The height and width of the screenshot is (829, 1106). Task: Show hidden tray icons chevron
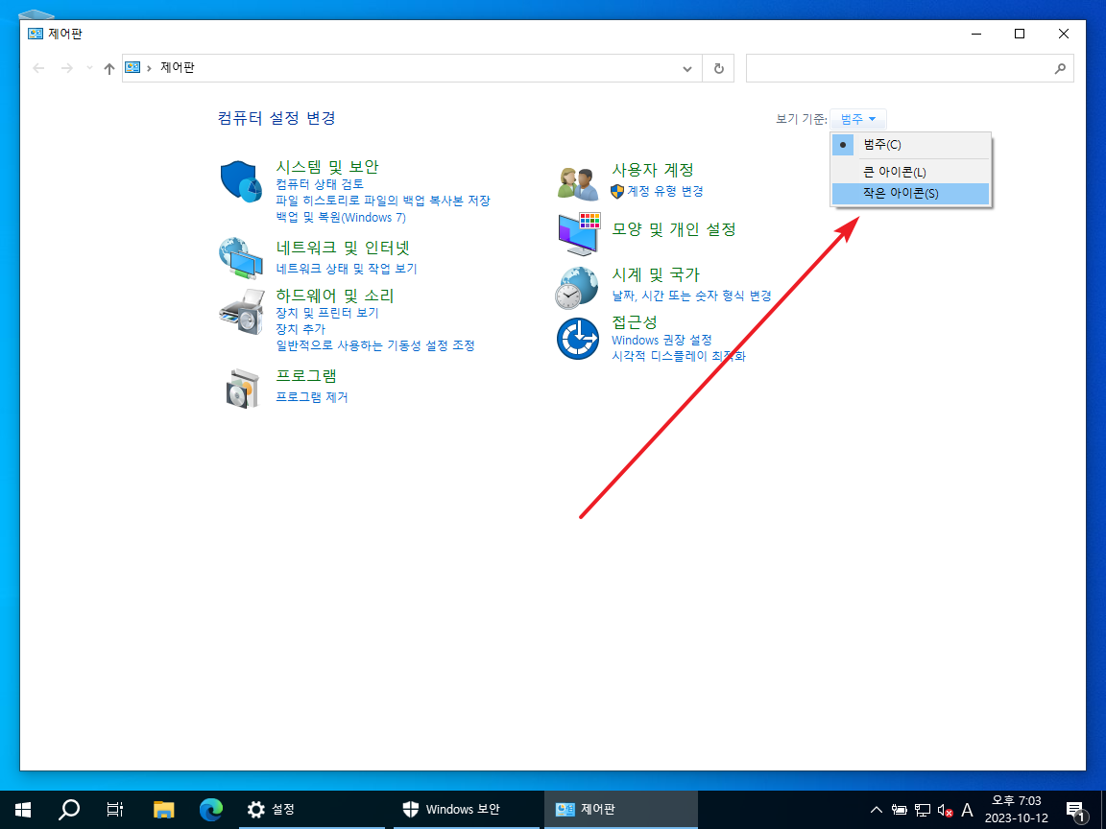tap(876, 810)
